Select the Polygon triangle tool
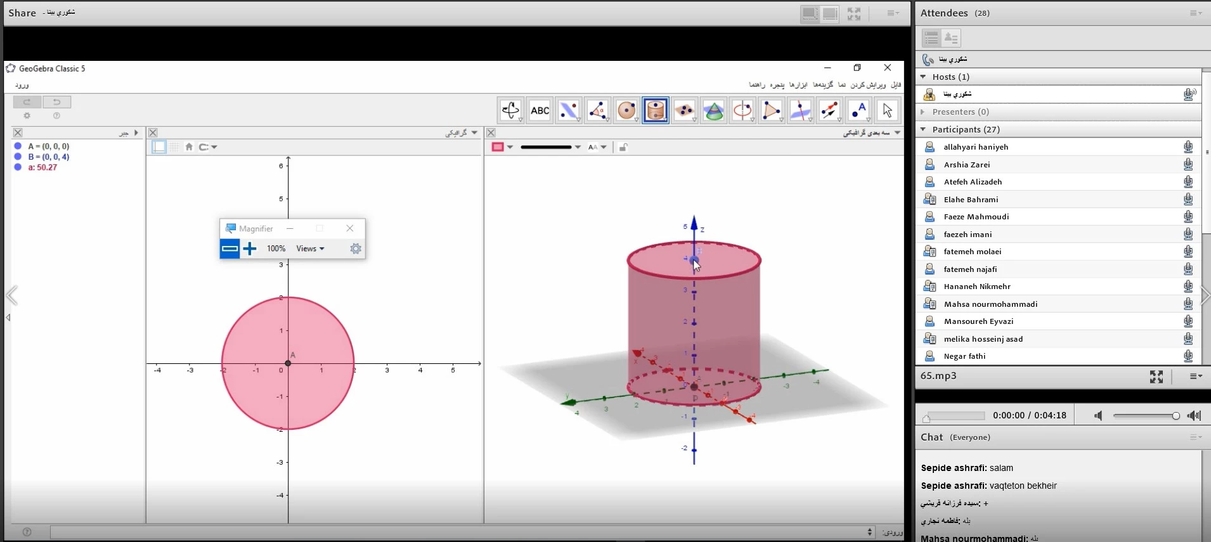This screenshot has height=542, width=1211. [771, 111]
